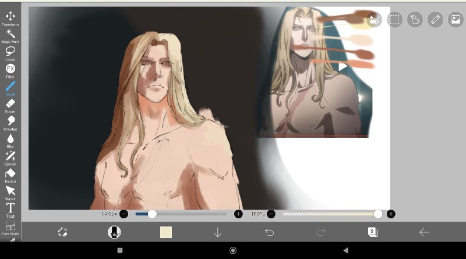This screenshot has width=466, height=259.
Task: Open the stabilizer hand-touch icon
Action: pyautogui.click(x=415, y=20)
